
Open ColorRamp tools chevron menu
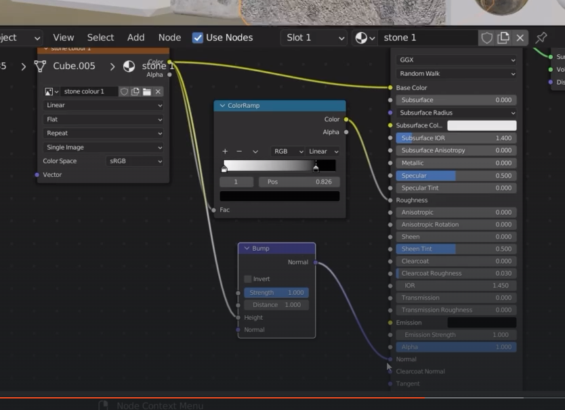(x=255, y=151)
